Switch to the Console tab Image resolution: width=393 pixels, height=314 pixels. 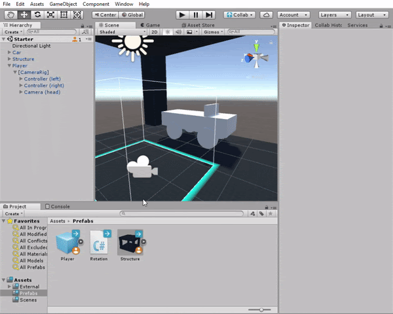58,206
